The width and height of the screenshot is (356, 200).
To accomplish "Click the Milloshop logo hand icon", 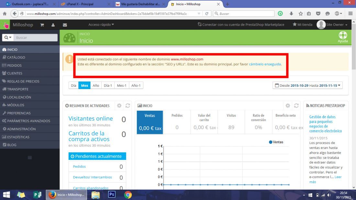I will [5, 25].
